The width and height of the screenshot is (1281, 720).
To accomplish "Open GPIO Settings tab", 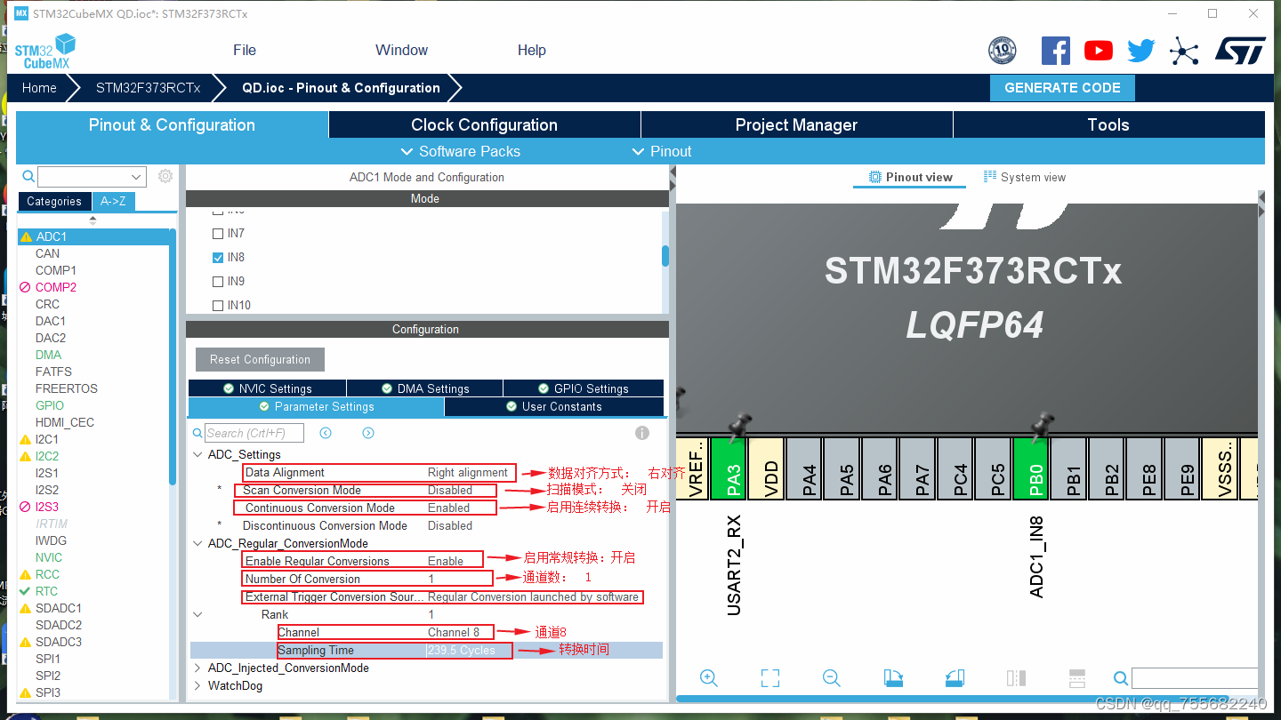I will coord(584,388).
